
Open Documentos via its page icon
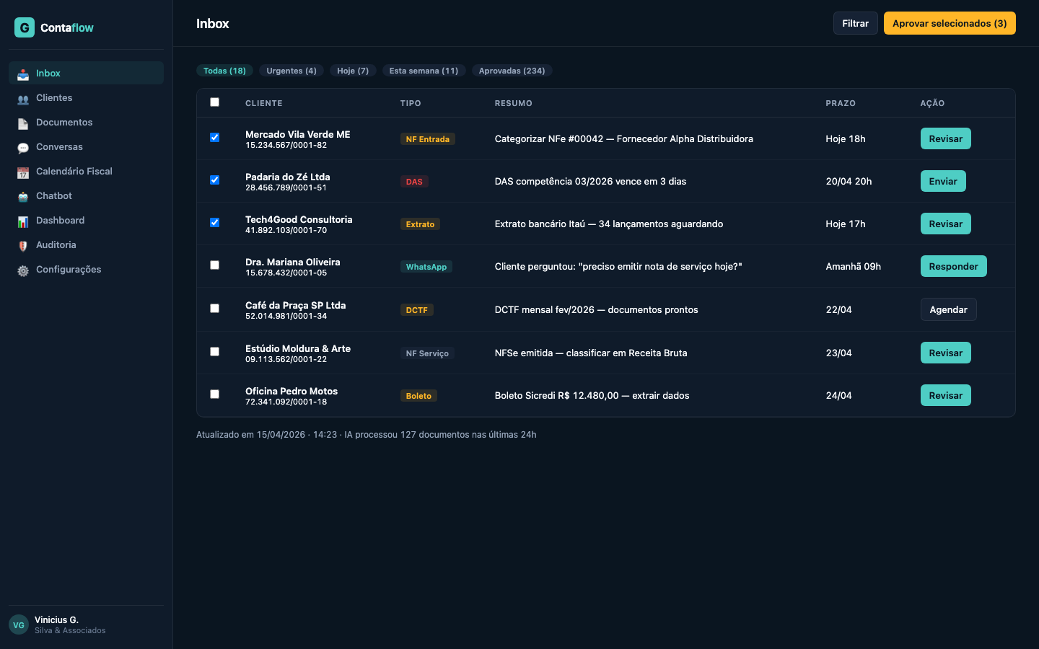[23, 123]
